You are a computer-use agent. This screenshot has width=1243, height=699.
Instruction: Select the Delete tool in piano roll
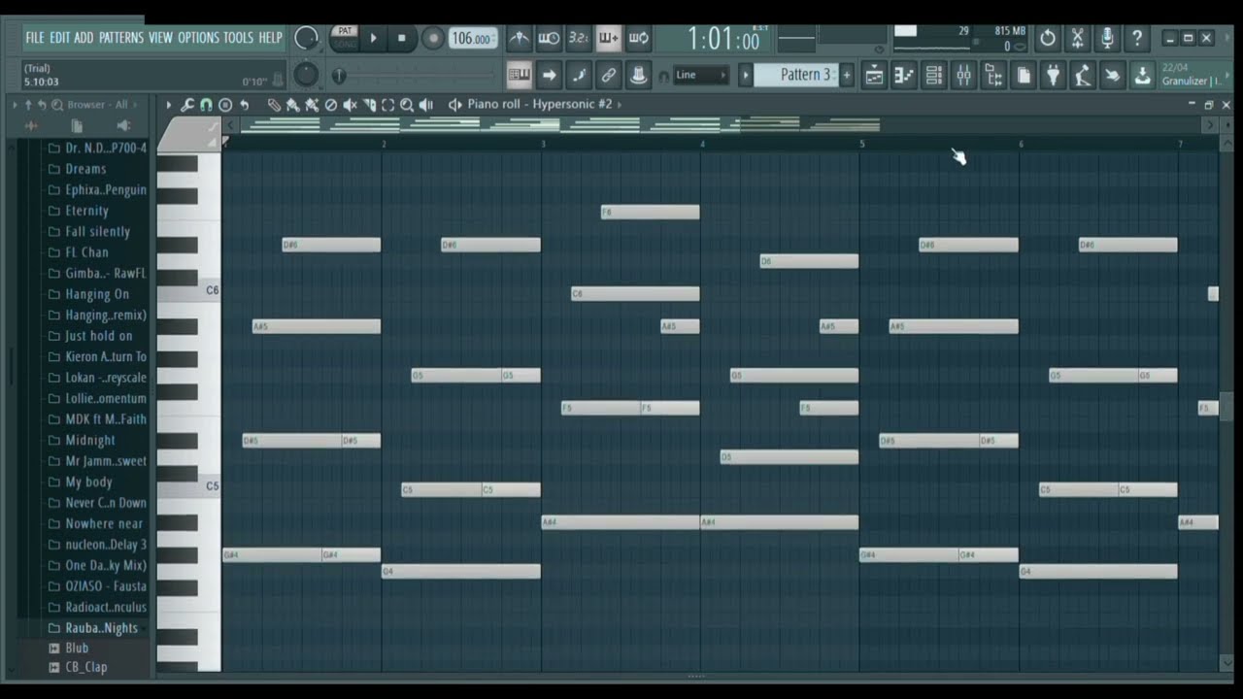point(330,105)
